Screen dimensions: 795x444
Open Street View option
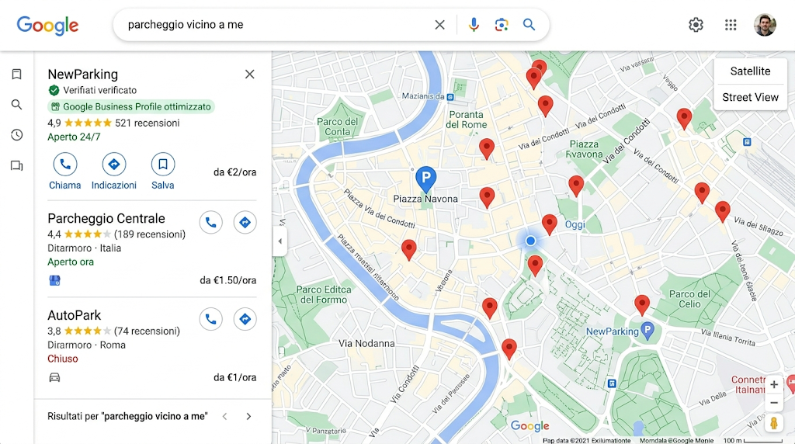coord(750,97)
